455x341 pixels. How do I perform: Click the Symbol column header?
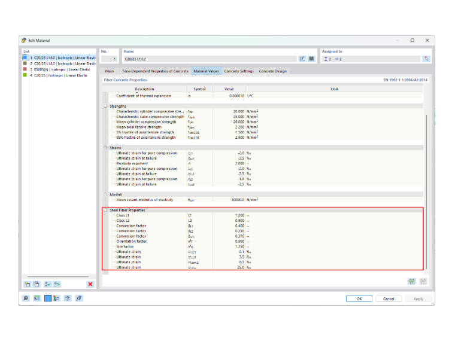coord(199,89)
